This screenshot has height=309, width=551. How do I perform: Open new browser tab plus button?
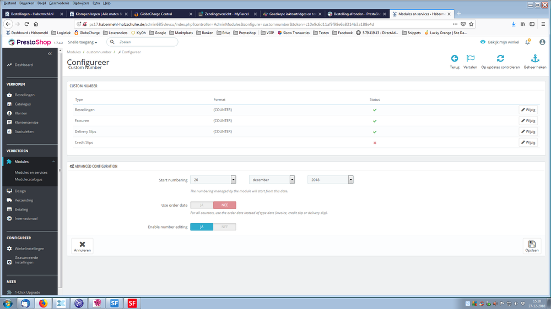[458, 14]
